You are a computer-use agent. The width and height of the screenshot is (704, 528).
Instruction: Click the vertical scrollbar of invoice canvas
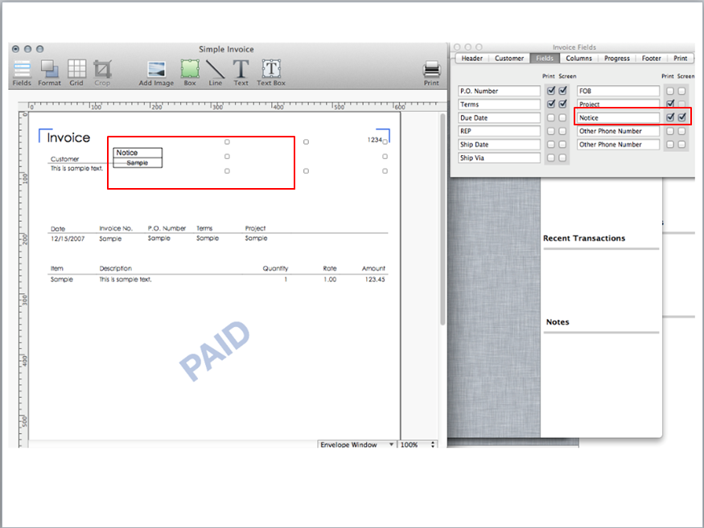coord(443,219)
